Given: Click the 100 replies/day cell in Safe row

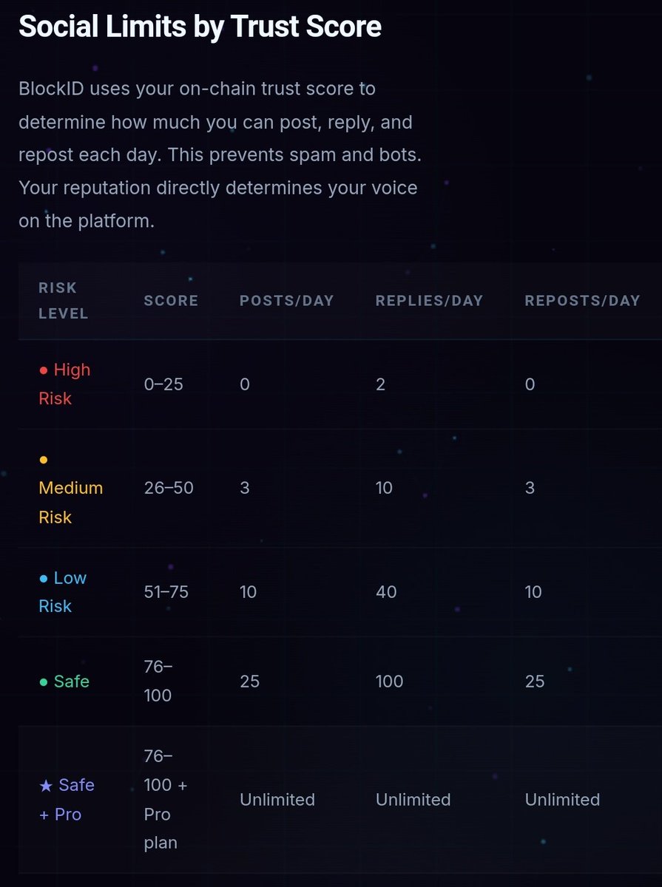Looking at the screenshot, I should (x=389, y=681).
